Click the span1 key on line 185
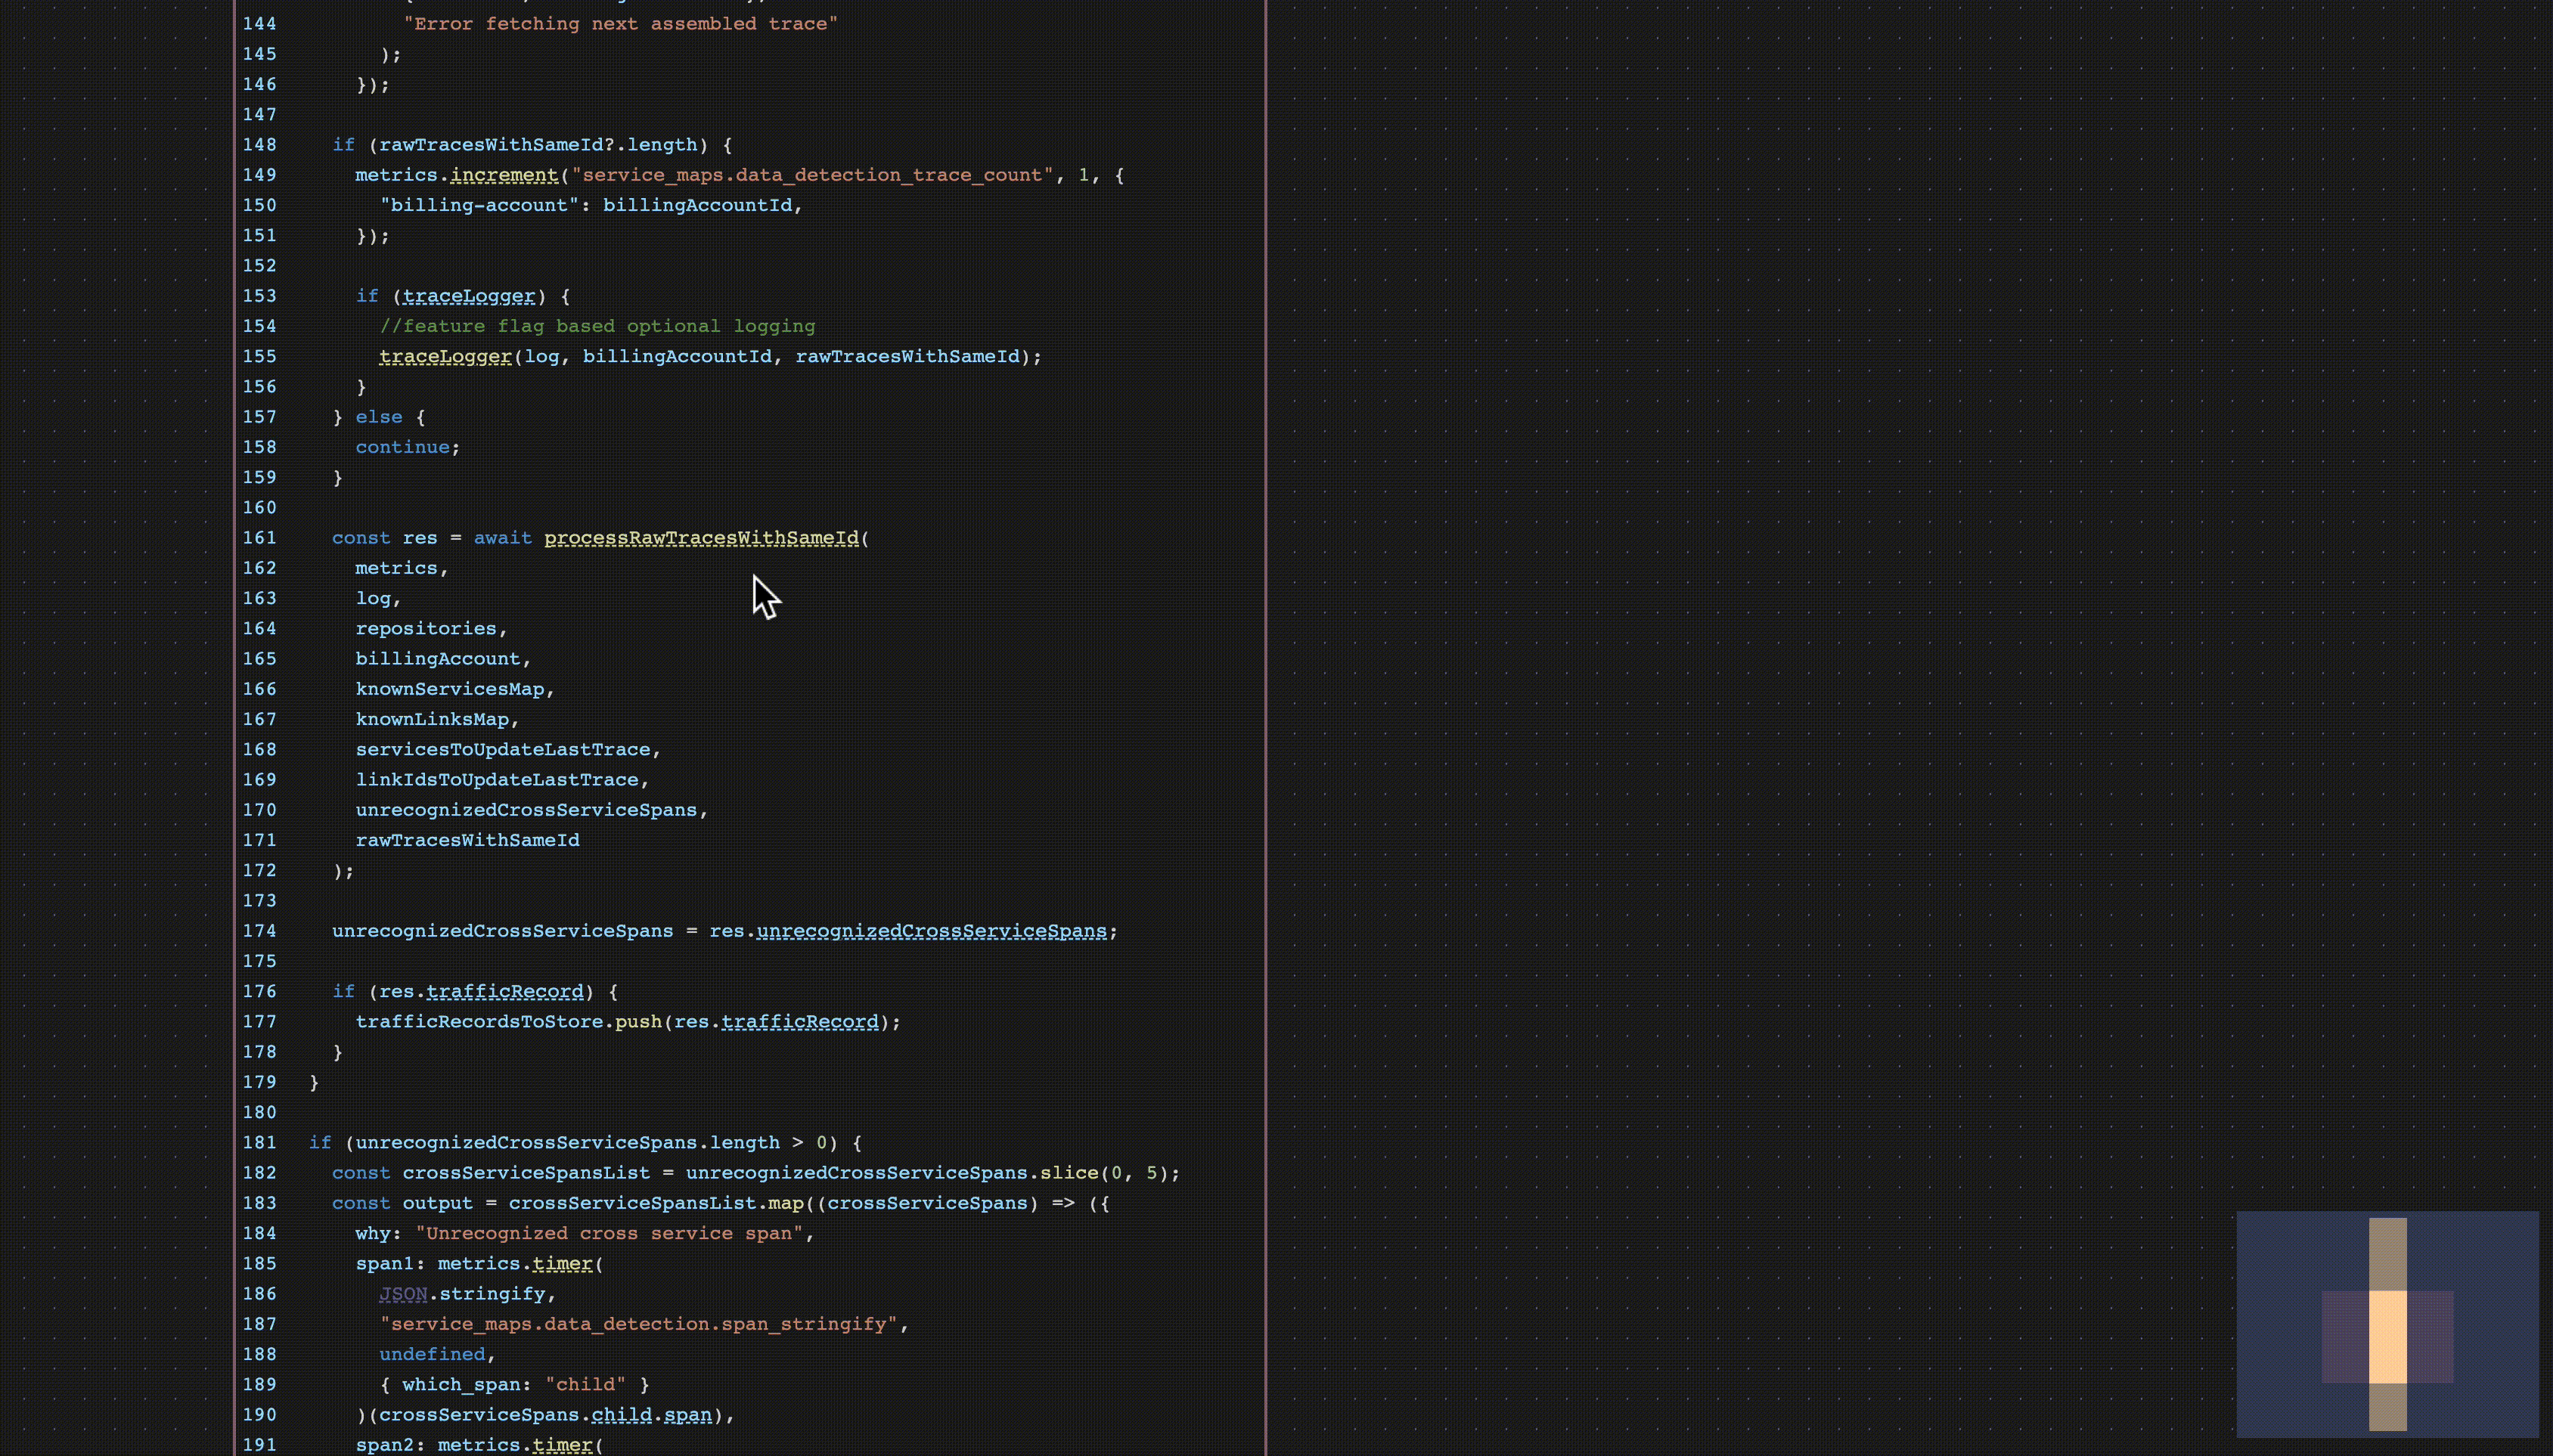This screenshot has height=1456, width=2553. (x=384, y=1263)
